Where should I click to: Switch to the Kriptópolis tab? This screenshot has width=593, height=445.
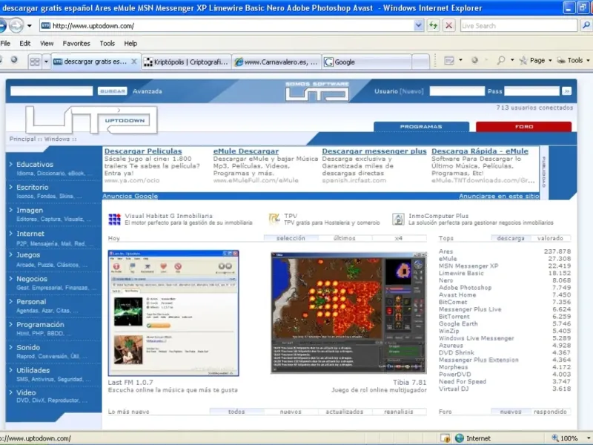pos(187,62)
